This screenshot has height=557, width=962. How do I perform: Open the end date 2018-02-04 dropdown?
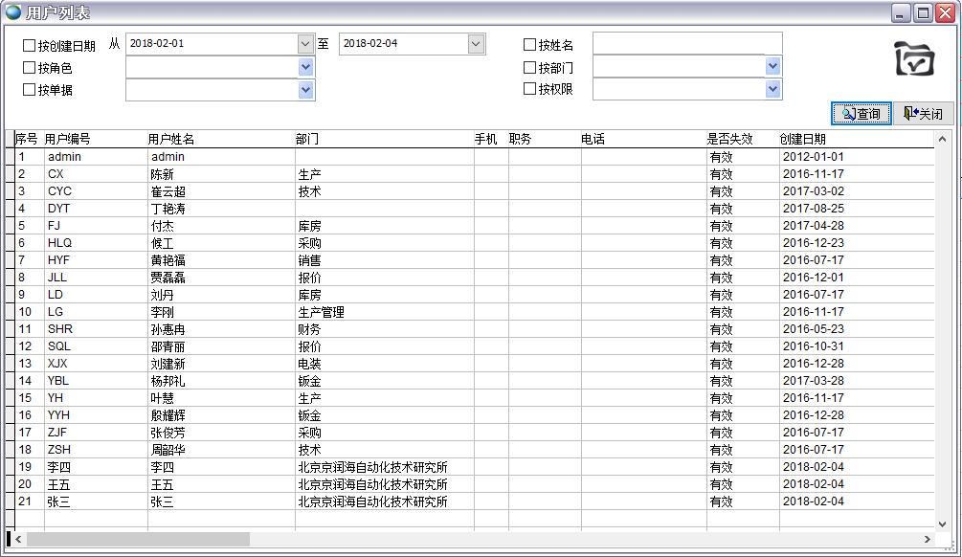tap(476, 44)
